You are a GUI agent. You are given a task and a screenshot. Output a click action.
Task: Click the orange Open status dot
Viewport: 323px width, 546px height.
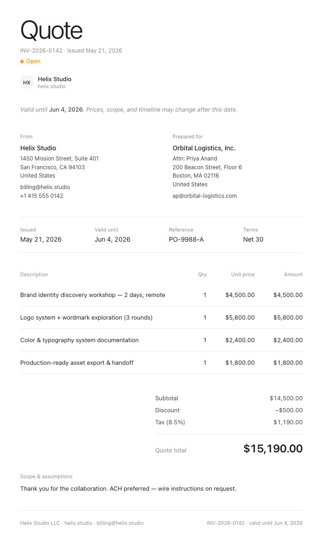(x=22, y=62)
